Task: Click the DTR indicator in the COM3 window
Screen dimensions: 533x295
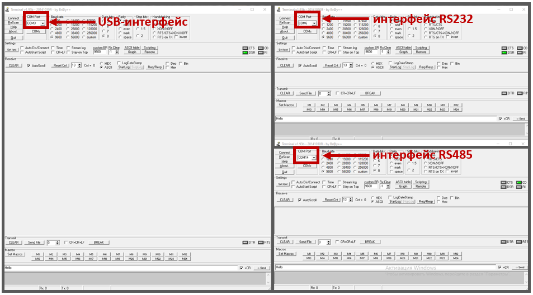Action: click(x=245, y=242)
